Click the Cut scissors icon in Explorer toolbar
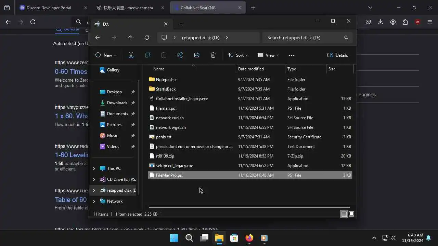Screen dimensions: 438x246 (131, 55)
